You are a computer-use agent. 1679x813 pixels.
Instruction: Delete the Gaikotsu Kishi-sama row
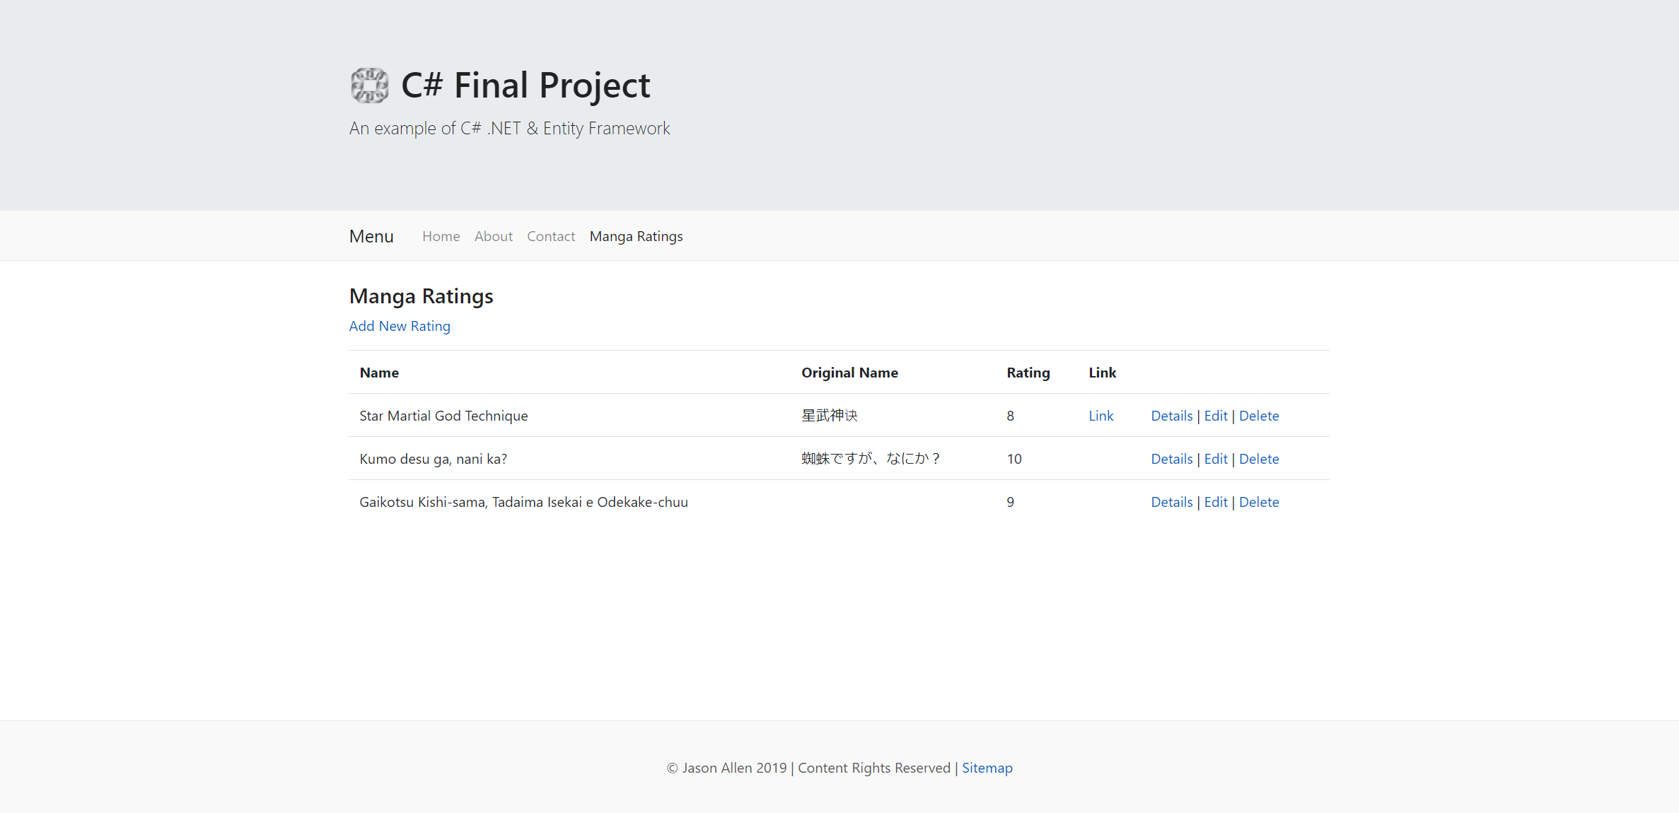pyautogui.click(x=1258, y=502)
